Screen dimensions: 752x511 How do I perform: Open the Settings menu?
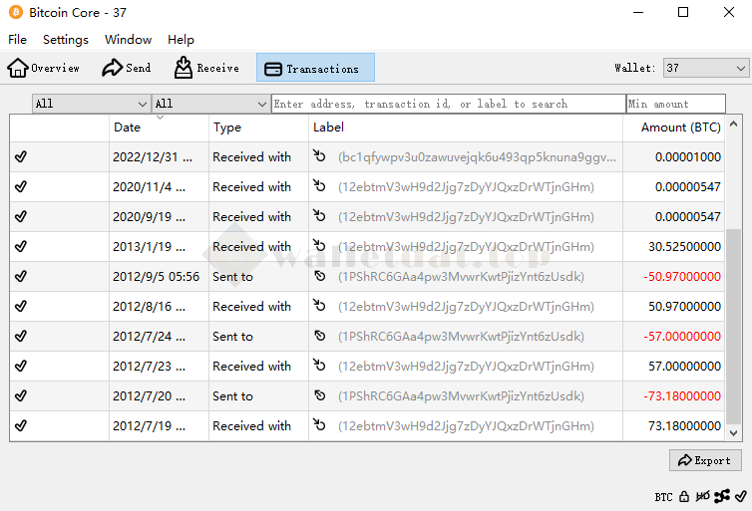(x=66, y=40)
